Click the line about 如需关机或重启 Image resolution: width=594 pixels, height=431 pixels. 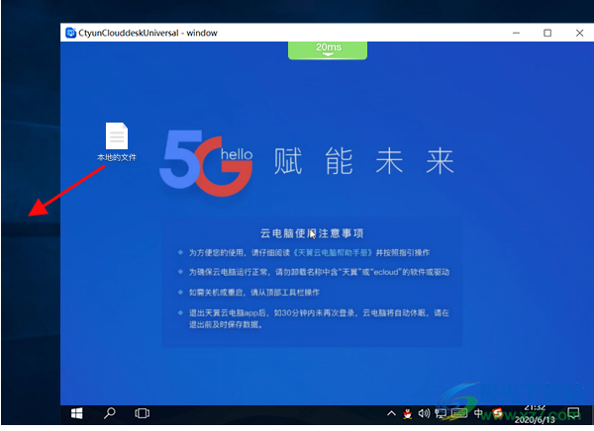coord(254,293)
